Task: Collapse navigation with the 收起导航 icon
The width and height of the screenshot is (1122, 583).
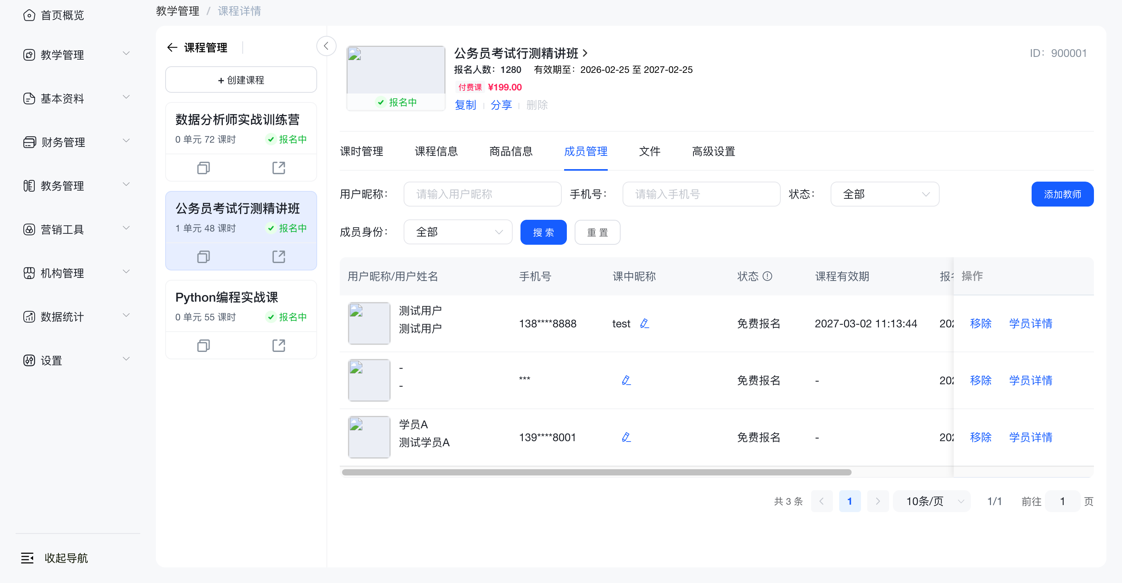Action: tap(27, 558)
